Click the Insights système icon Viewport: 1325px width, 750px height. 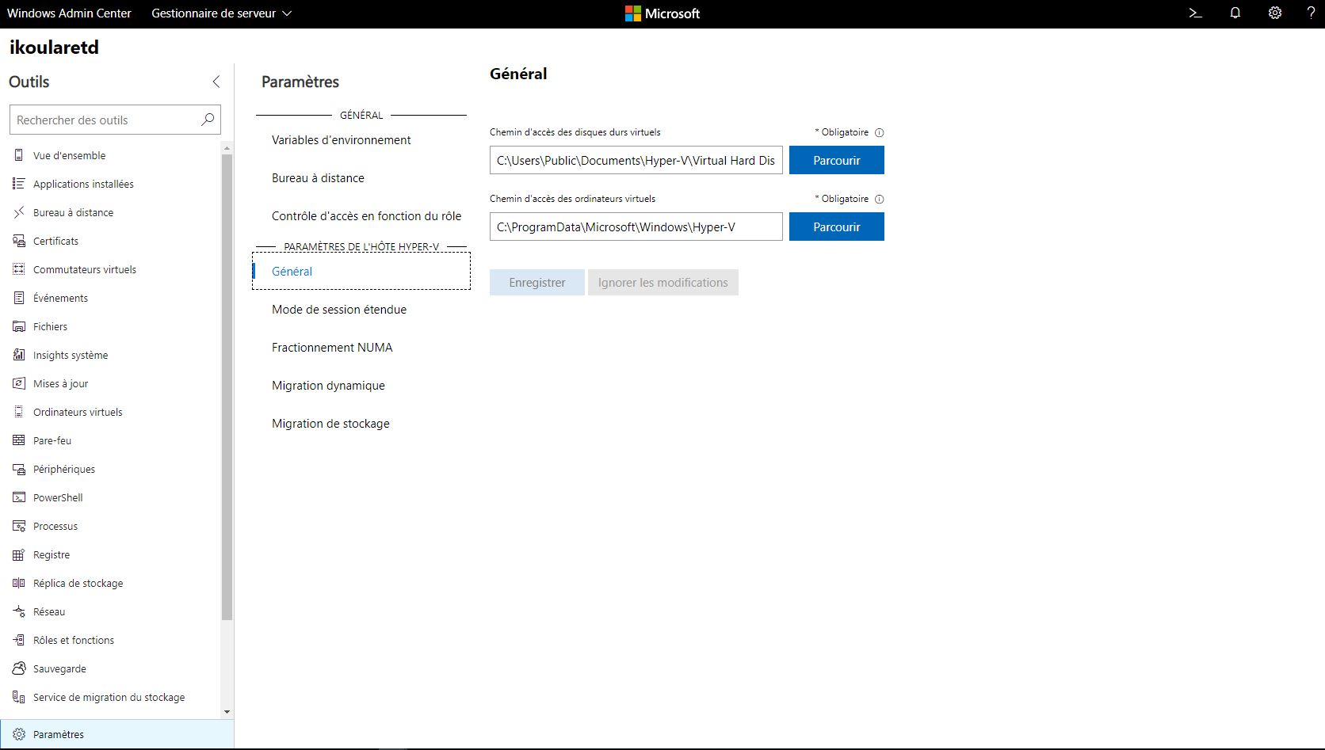[19, 355]
